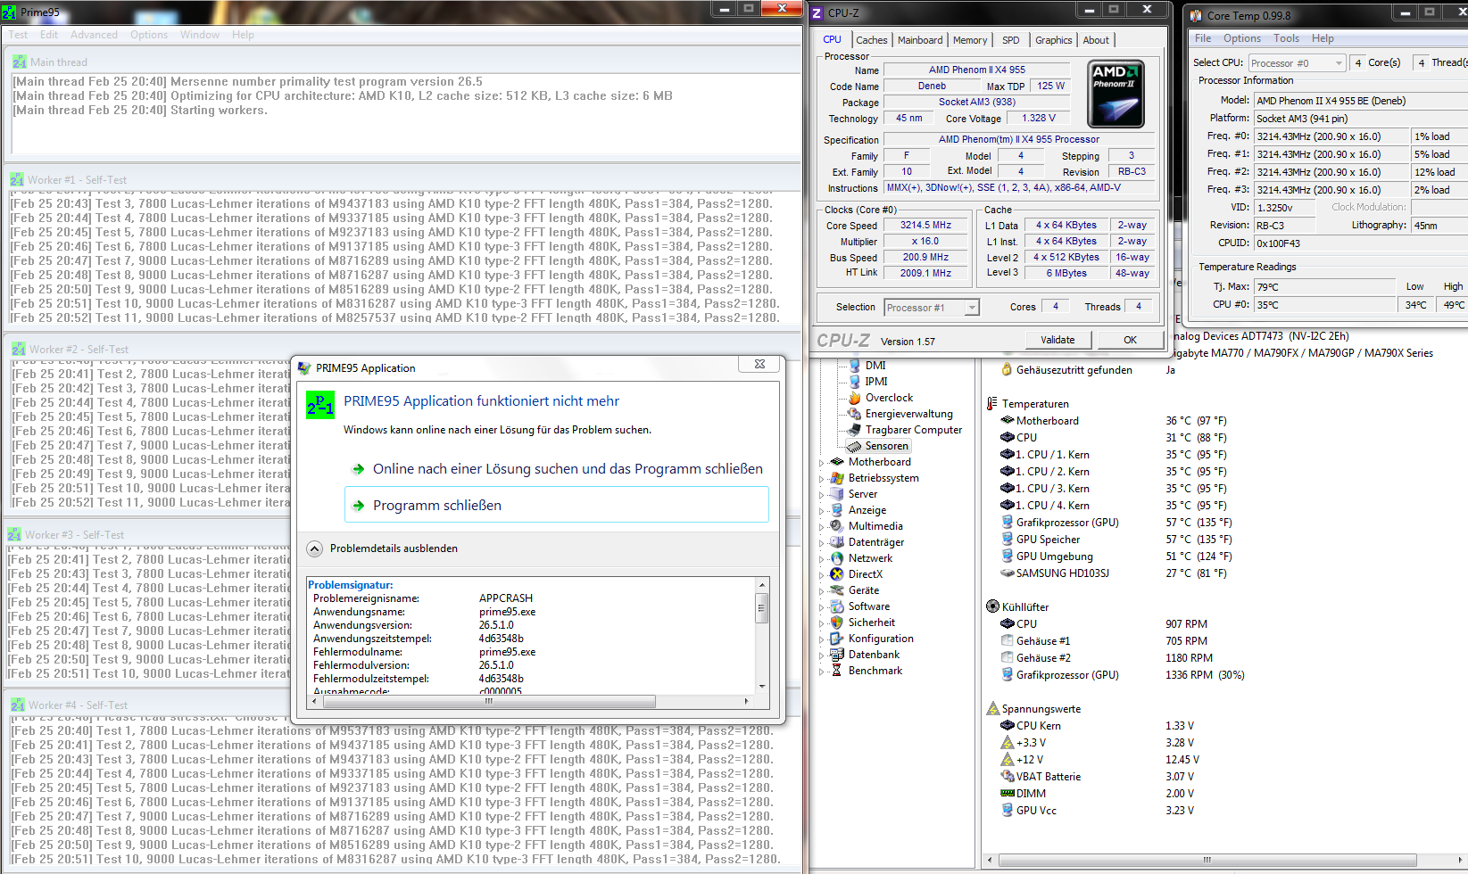1468x874 pixels.
Task: Click the Tj. Max 79°C field
Action: [1324, 287]
